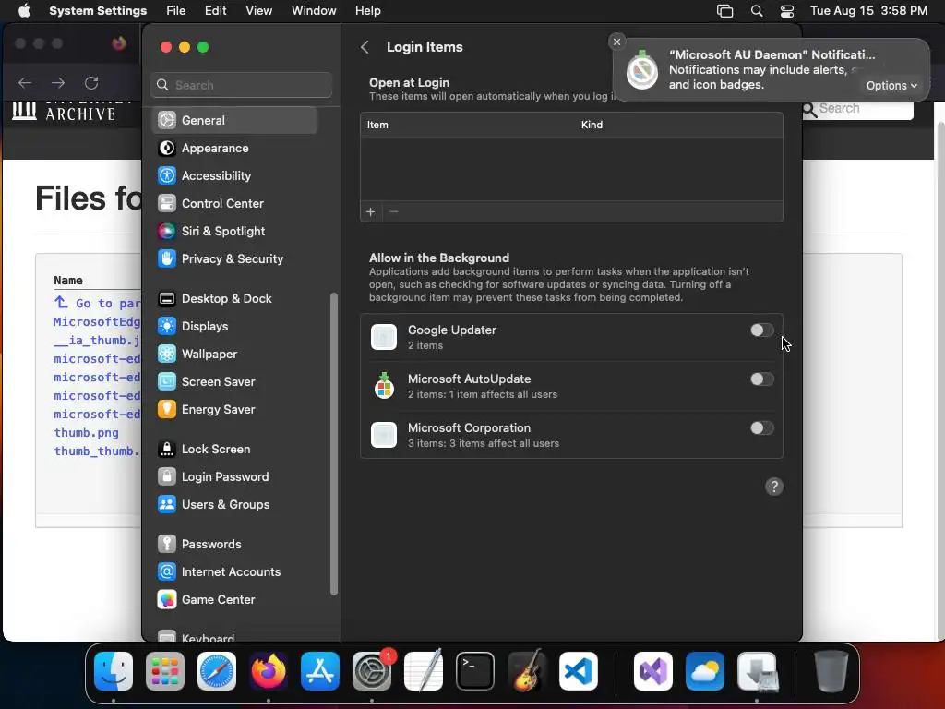
Task: Open TextEdit from the Dock
Action: pos(424,671)
